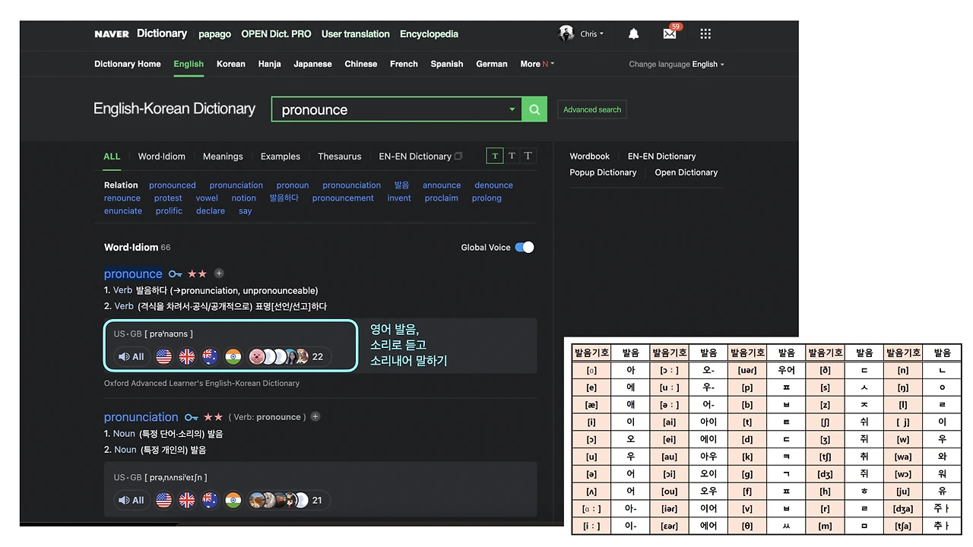Select the German dictionary
Screen dimensions: 973x547
point(492,64)
